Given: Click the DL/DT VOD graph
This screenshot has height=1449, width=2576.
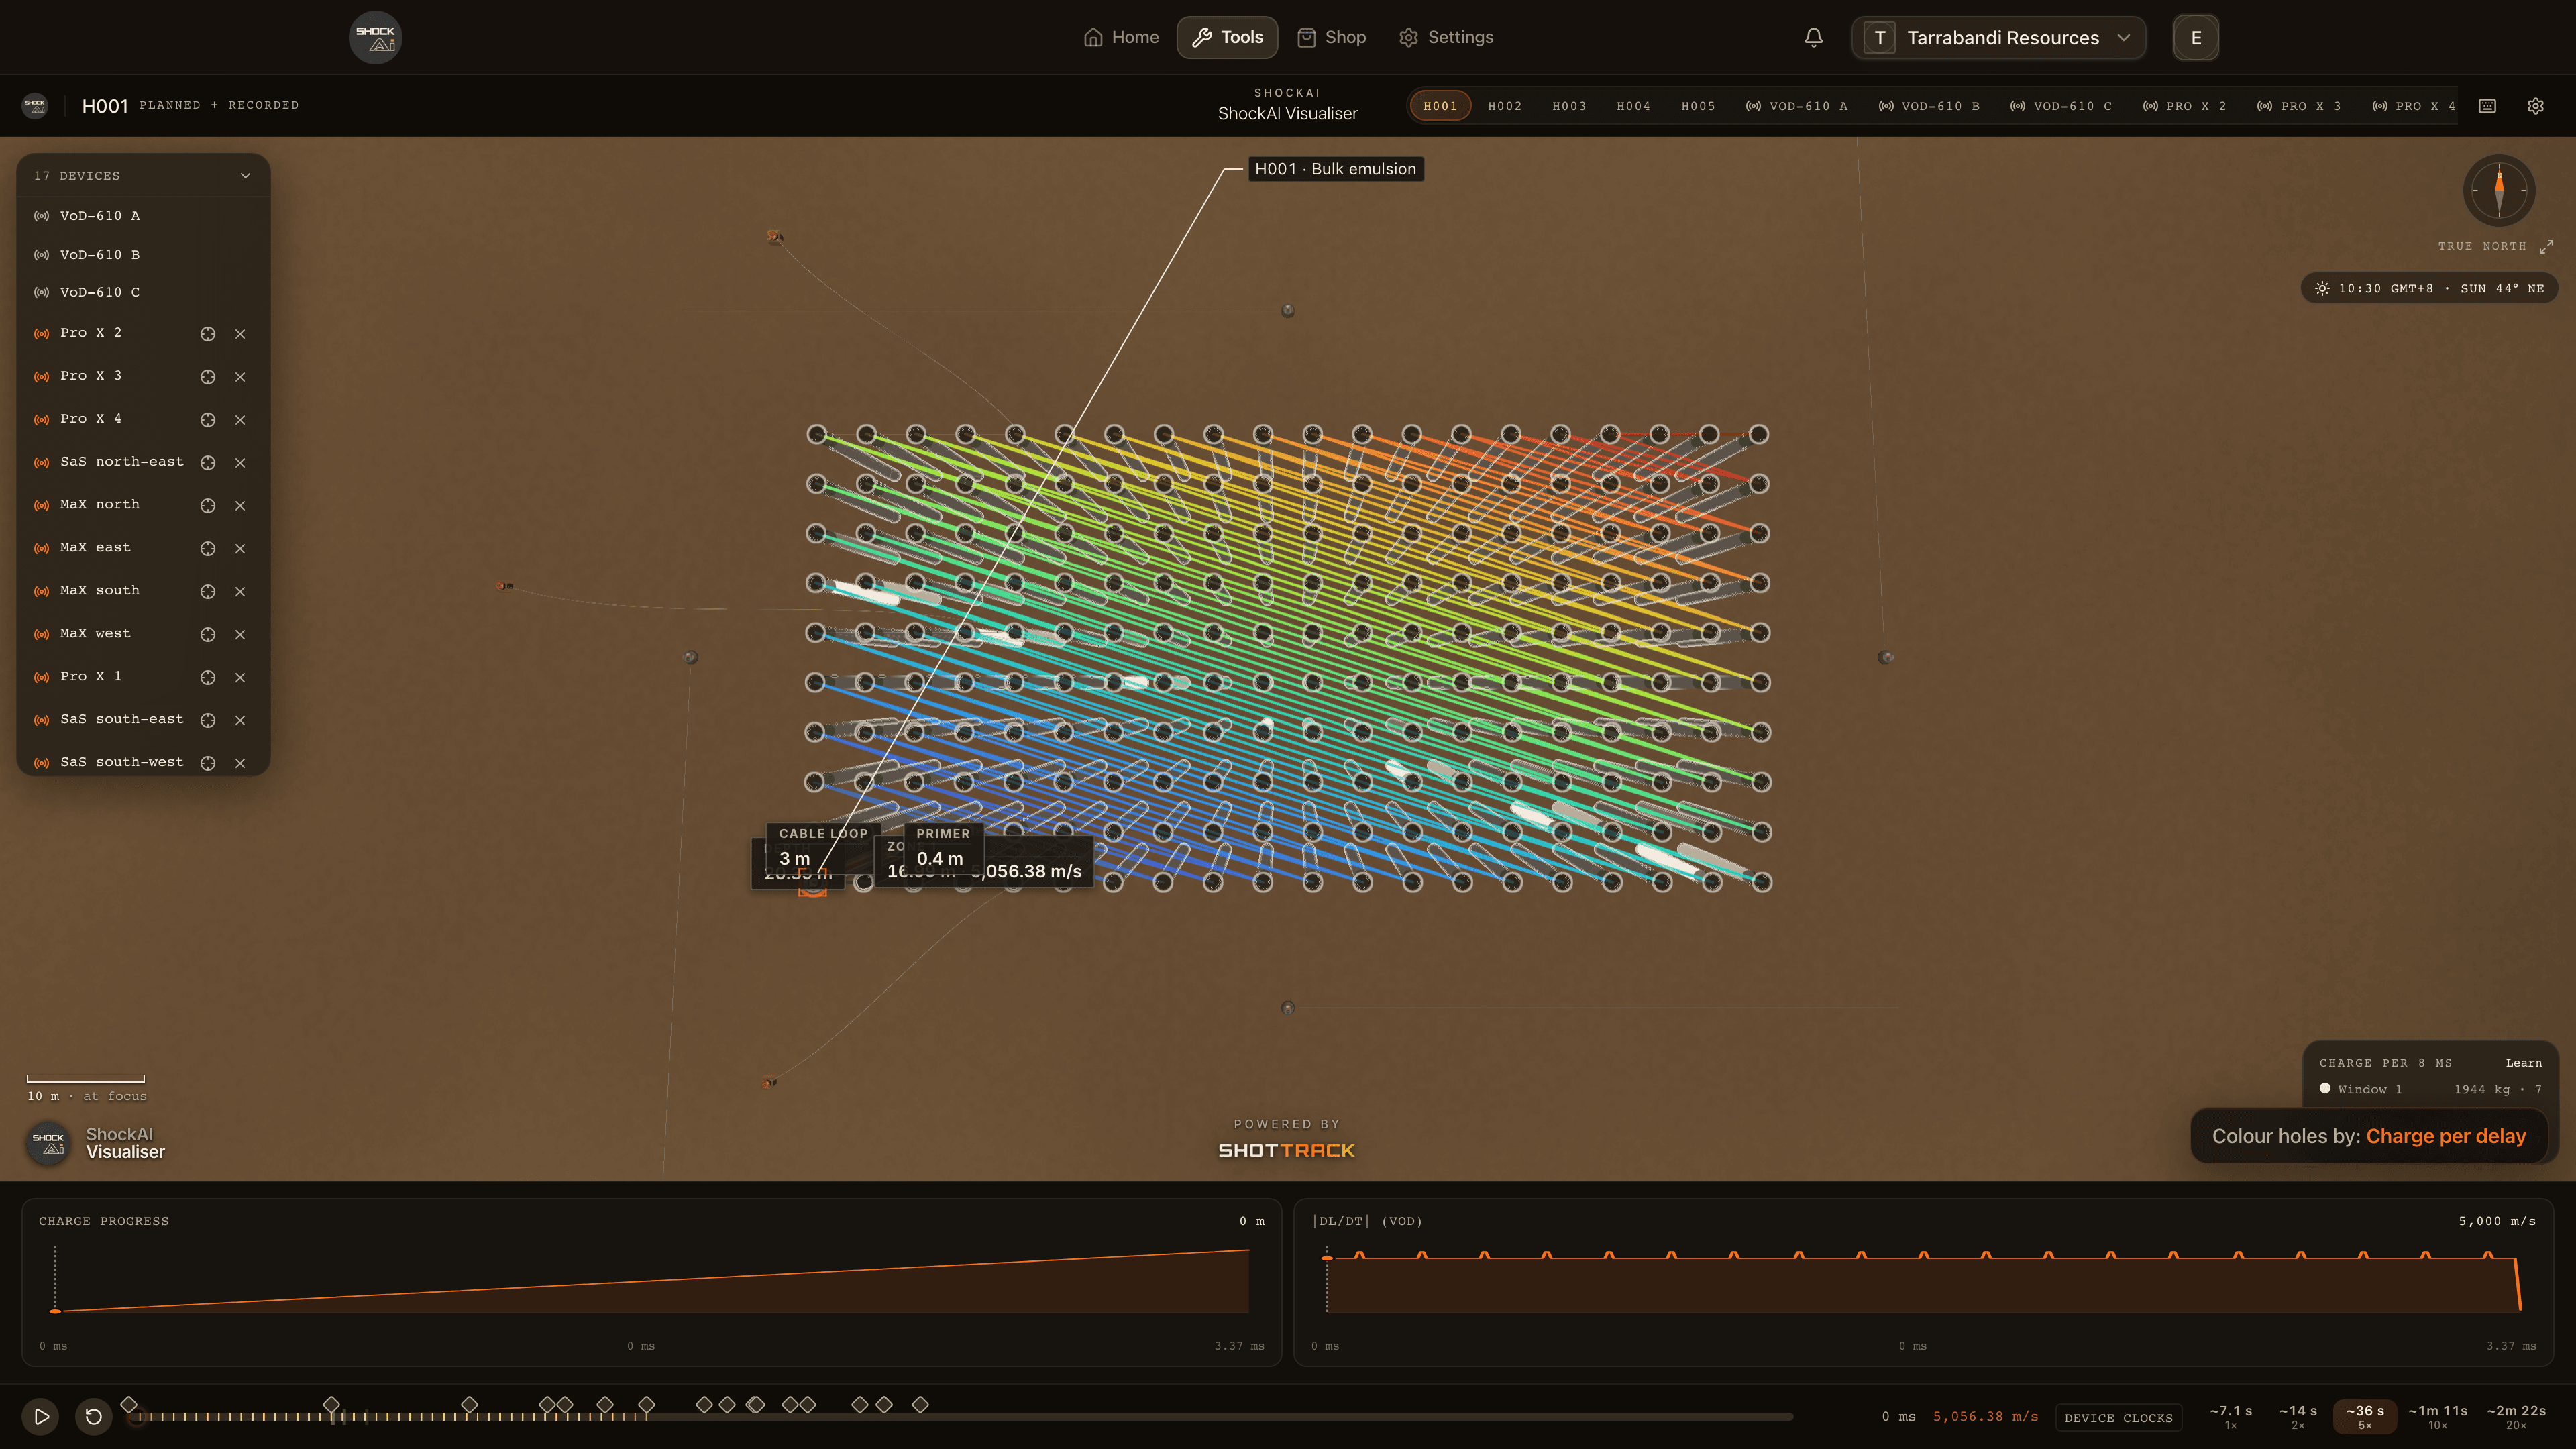Looking at the screenshot, I should tap(1924, 1282).
